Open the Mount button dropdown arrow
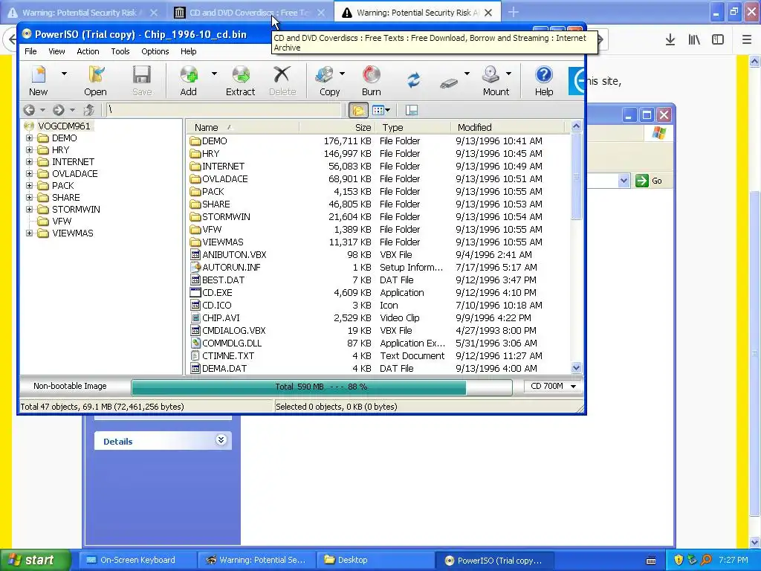This screenshot has height=571, width=761. click(x=508, y=74)
